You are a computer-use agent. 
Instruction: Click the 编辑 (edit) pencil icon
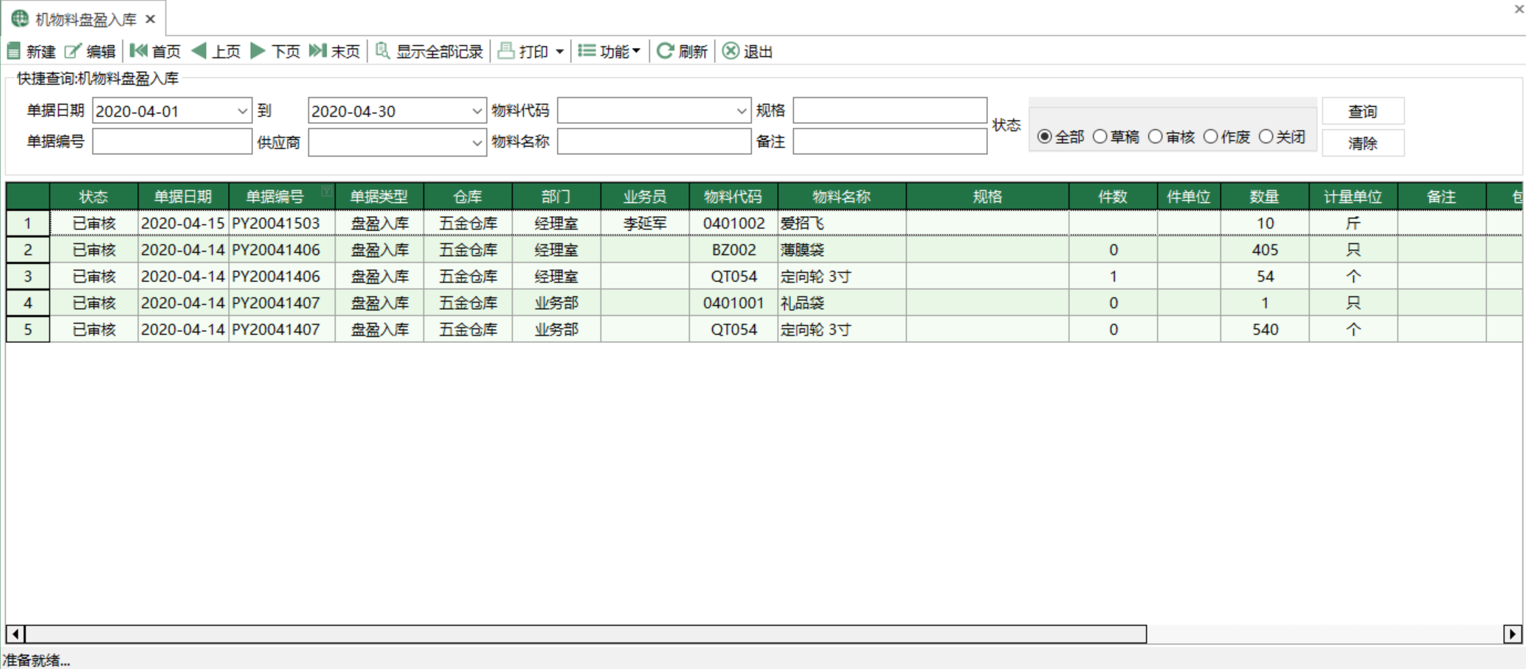click(73, 51)
